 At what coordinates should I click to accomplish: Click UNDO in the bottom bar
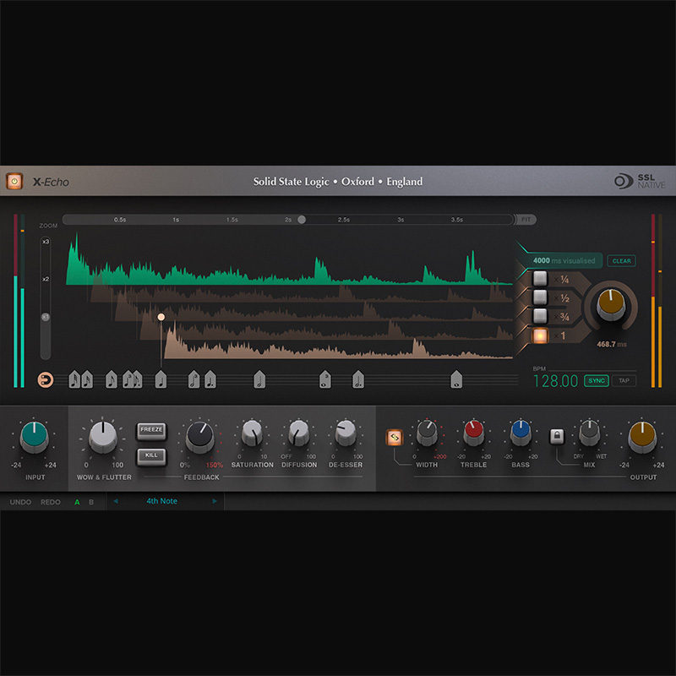(20, 502)
